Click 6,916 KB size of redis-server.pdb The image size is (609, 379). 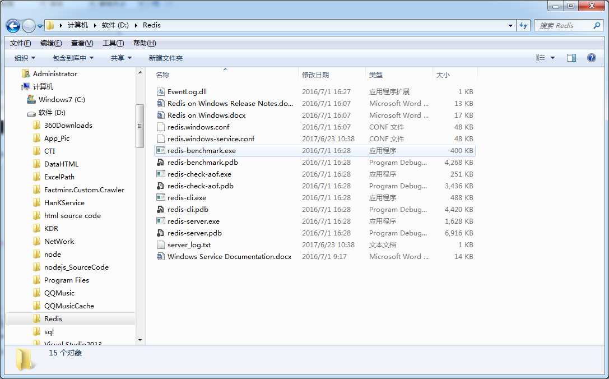(459, 233)
